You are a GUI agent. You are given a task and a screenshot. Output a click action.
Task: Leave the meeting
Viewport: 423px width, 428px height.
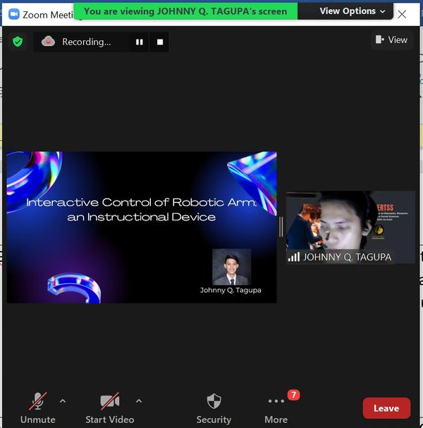click(386, 408)
